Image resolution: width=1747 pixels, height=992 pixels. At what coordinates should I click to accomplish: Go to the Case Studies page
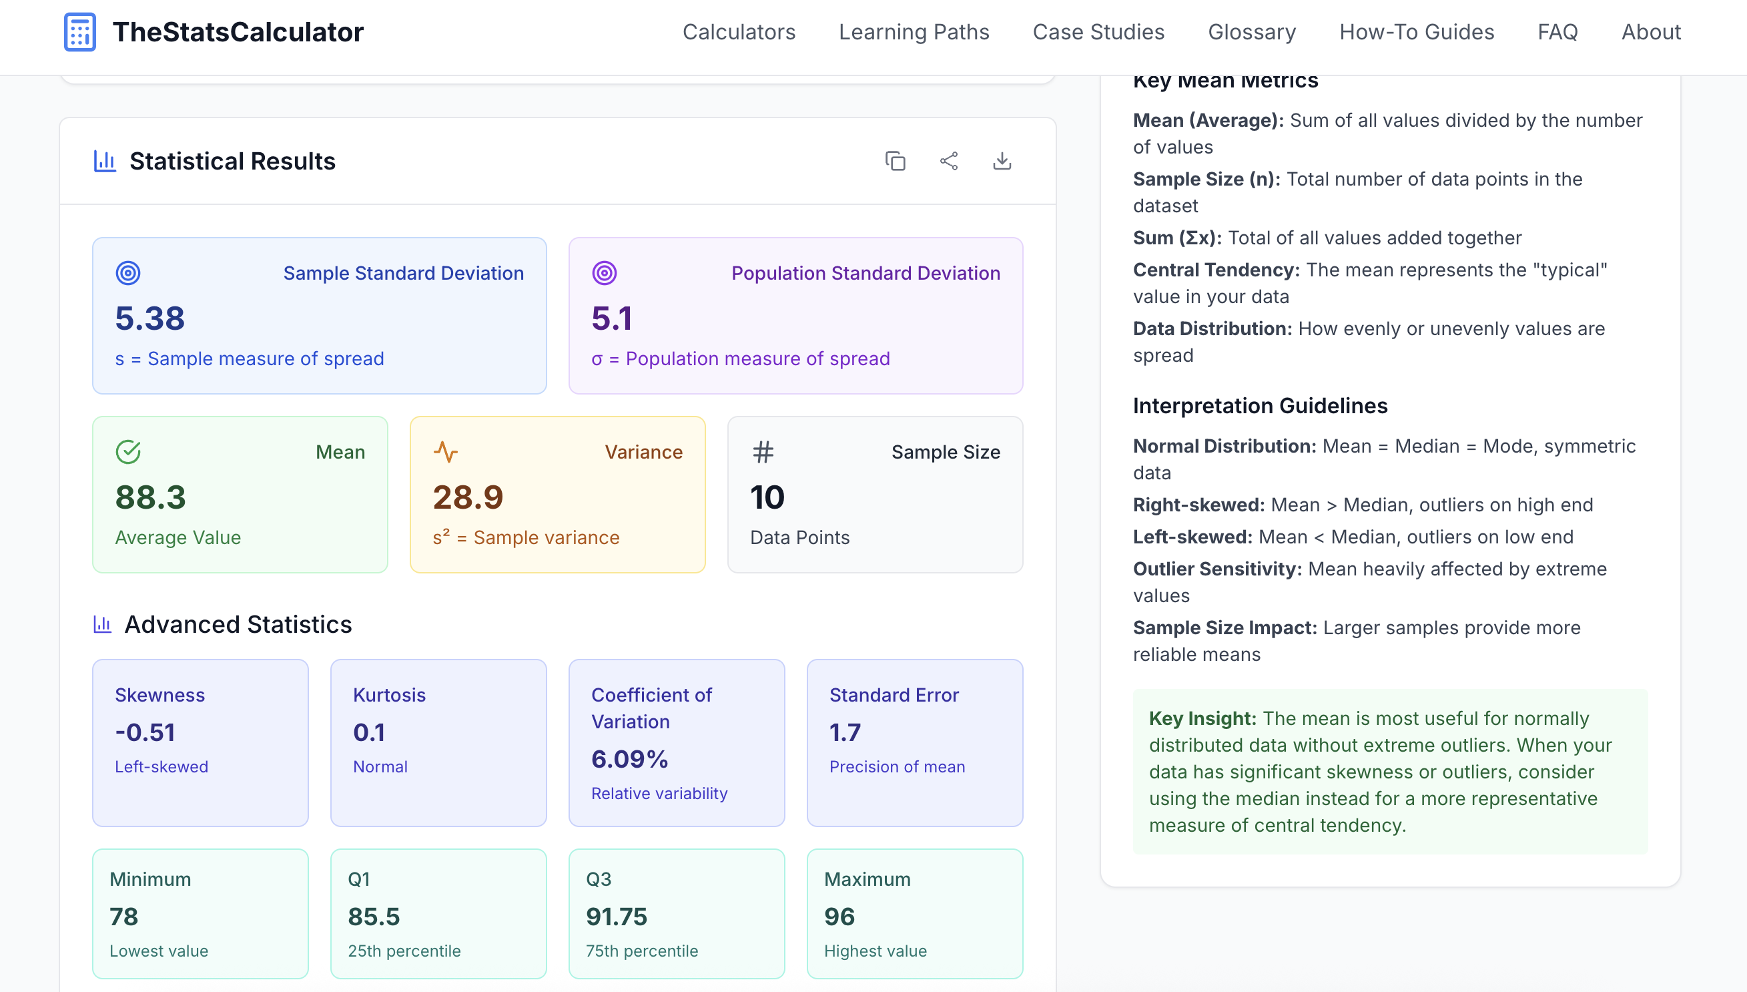tap(1098, 32)
